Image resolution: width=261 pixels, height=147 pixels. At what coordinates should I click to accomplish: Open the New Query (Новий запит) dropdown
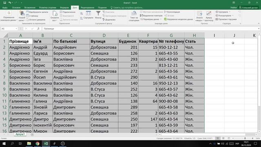[22, 16]
